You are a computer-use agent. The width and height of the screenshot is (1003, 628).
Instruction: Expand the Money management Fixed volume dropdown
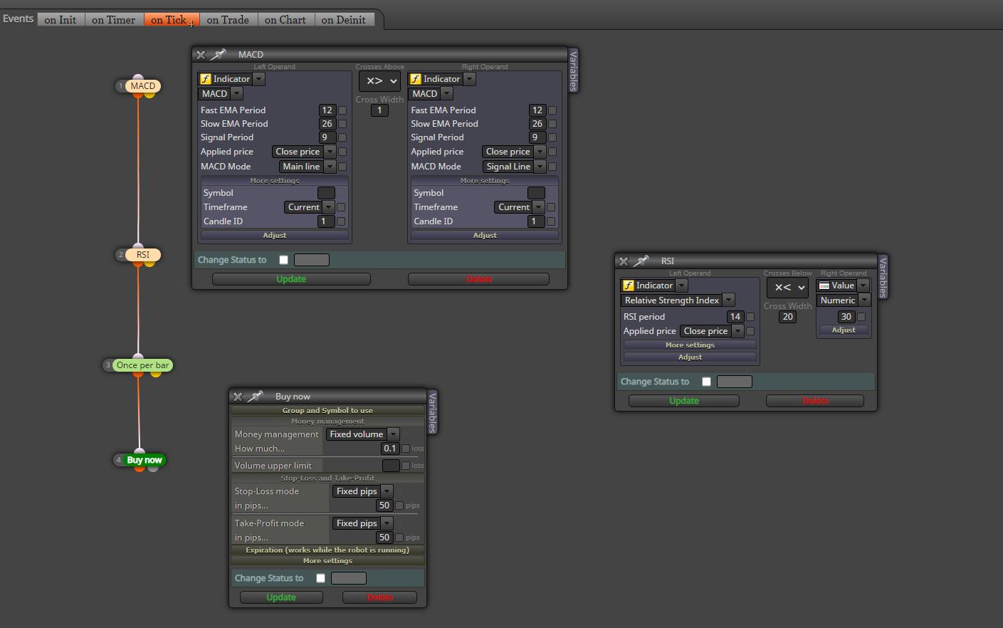[362, 434]
